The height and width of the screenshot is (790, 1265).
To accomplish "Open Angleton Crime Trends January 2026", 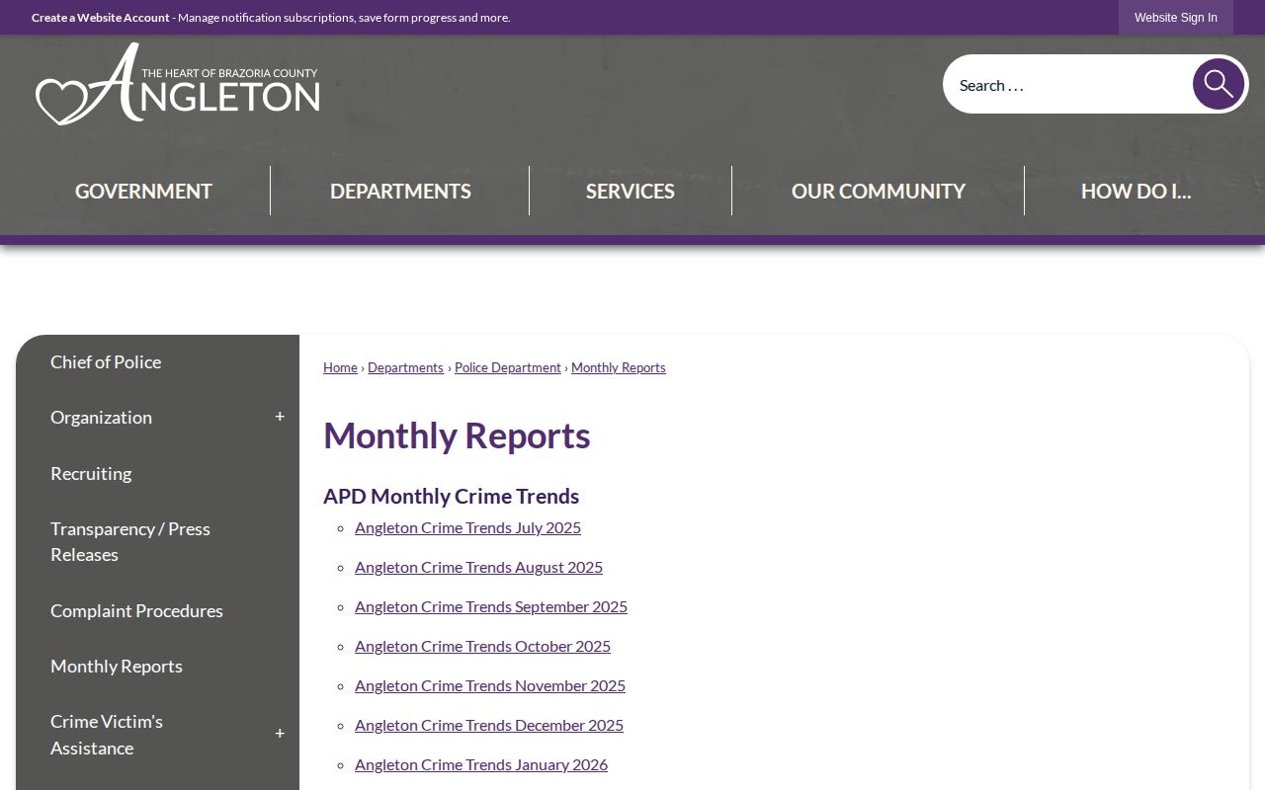I will pos(481,764).
